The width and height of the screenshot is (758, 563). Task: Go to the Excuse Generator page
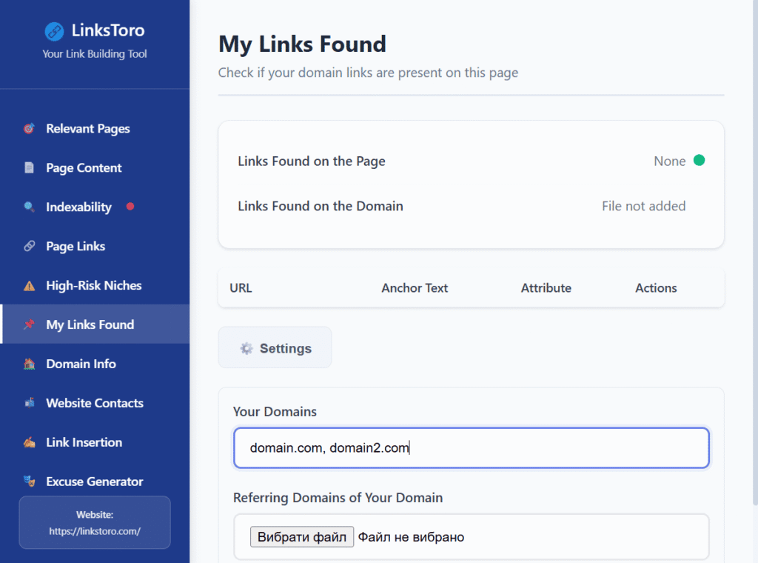[x=94, y=482]
